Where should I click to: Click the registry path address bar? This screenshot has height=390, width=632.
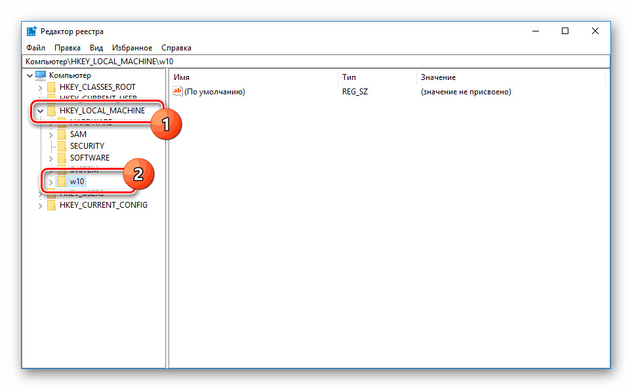(x=317, y=61)
